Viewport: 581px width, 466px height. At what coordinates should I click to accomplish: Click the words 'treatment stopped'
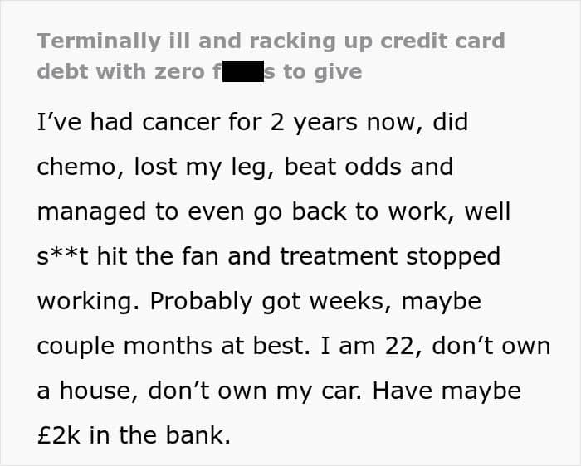pyautogui.click(x=390, y=257)
